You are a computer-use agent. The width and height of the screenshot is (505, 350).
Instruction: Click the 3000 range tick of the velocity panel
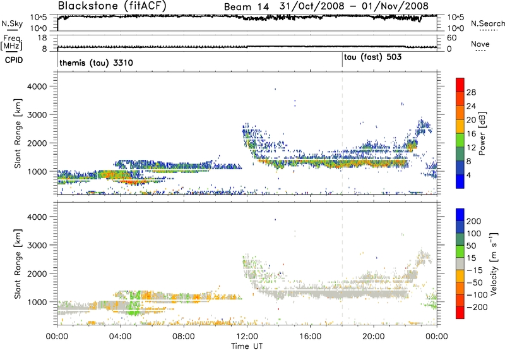tap(37, 245)
